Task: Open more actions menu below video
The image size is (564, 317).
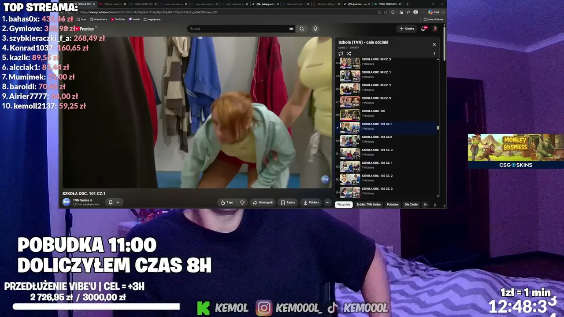Action: click(327, 203)
